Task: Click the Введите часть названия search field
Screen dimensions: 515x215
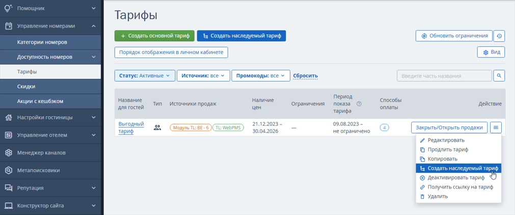Action: [444, 75]
